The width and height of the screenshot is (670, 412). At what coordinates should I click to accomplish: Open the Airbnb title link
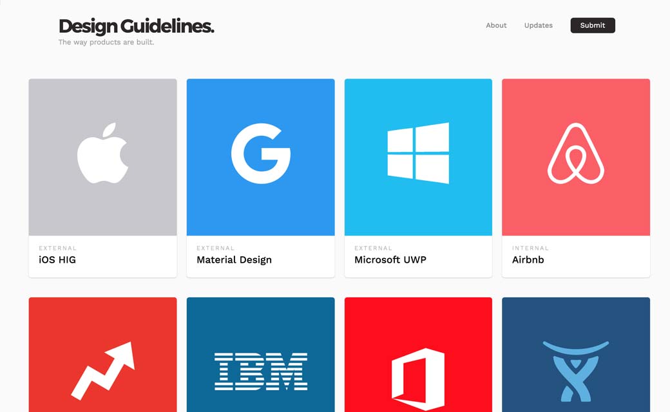pyautogui.click(x=528, y=260)
